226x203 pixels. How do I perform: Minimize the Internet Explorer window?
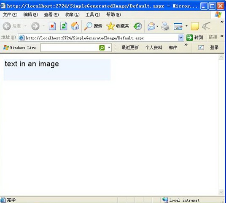204,6
